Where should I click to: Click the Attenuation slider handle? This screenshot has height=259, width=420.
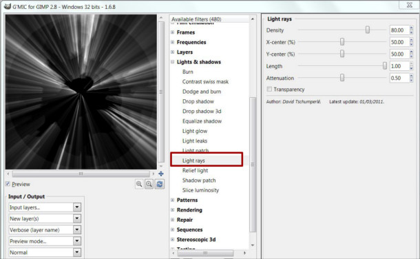[x=342, y=78]
